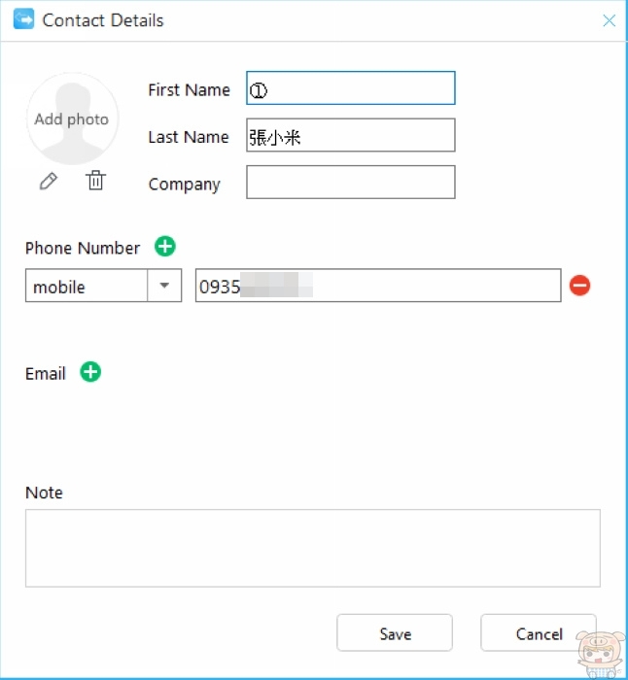Expand the phone type dropdown arrow

(164, 286)
